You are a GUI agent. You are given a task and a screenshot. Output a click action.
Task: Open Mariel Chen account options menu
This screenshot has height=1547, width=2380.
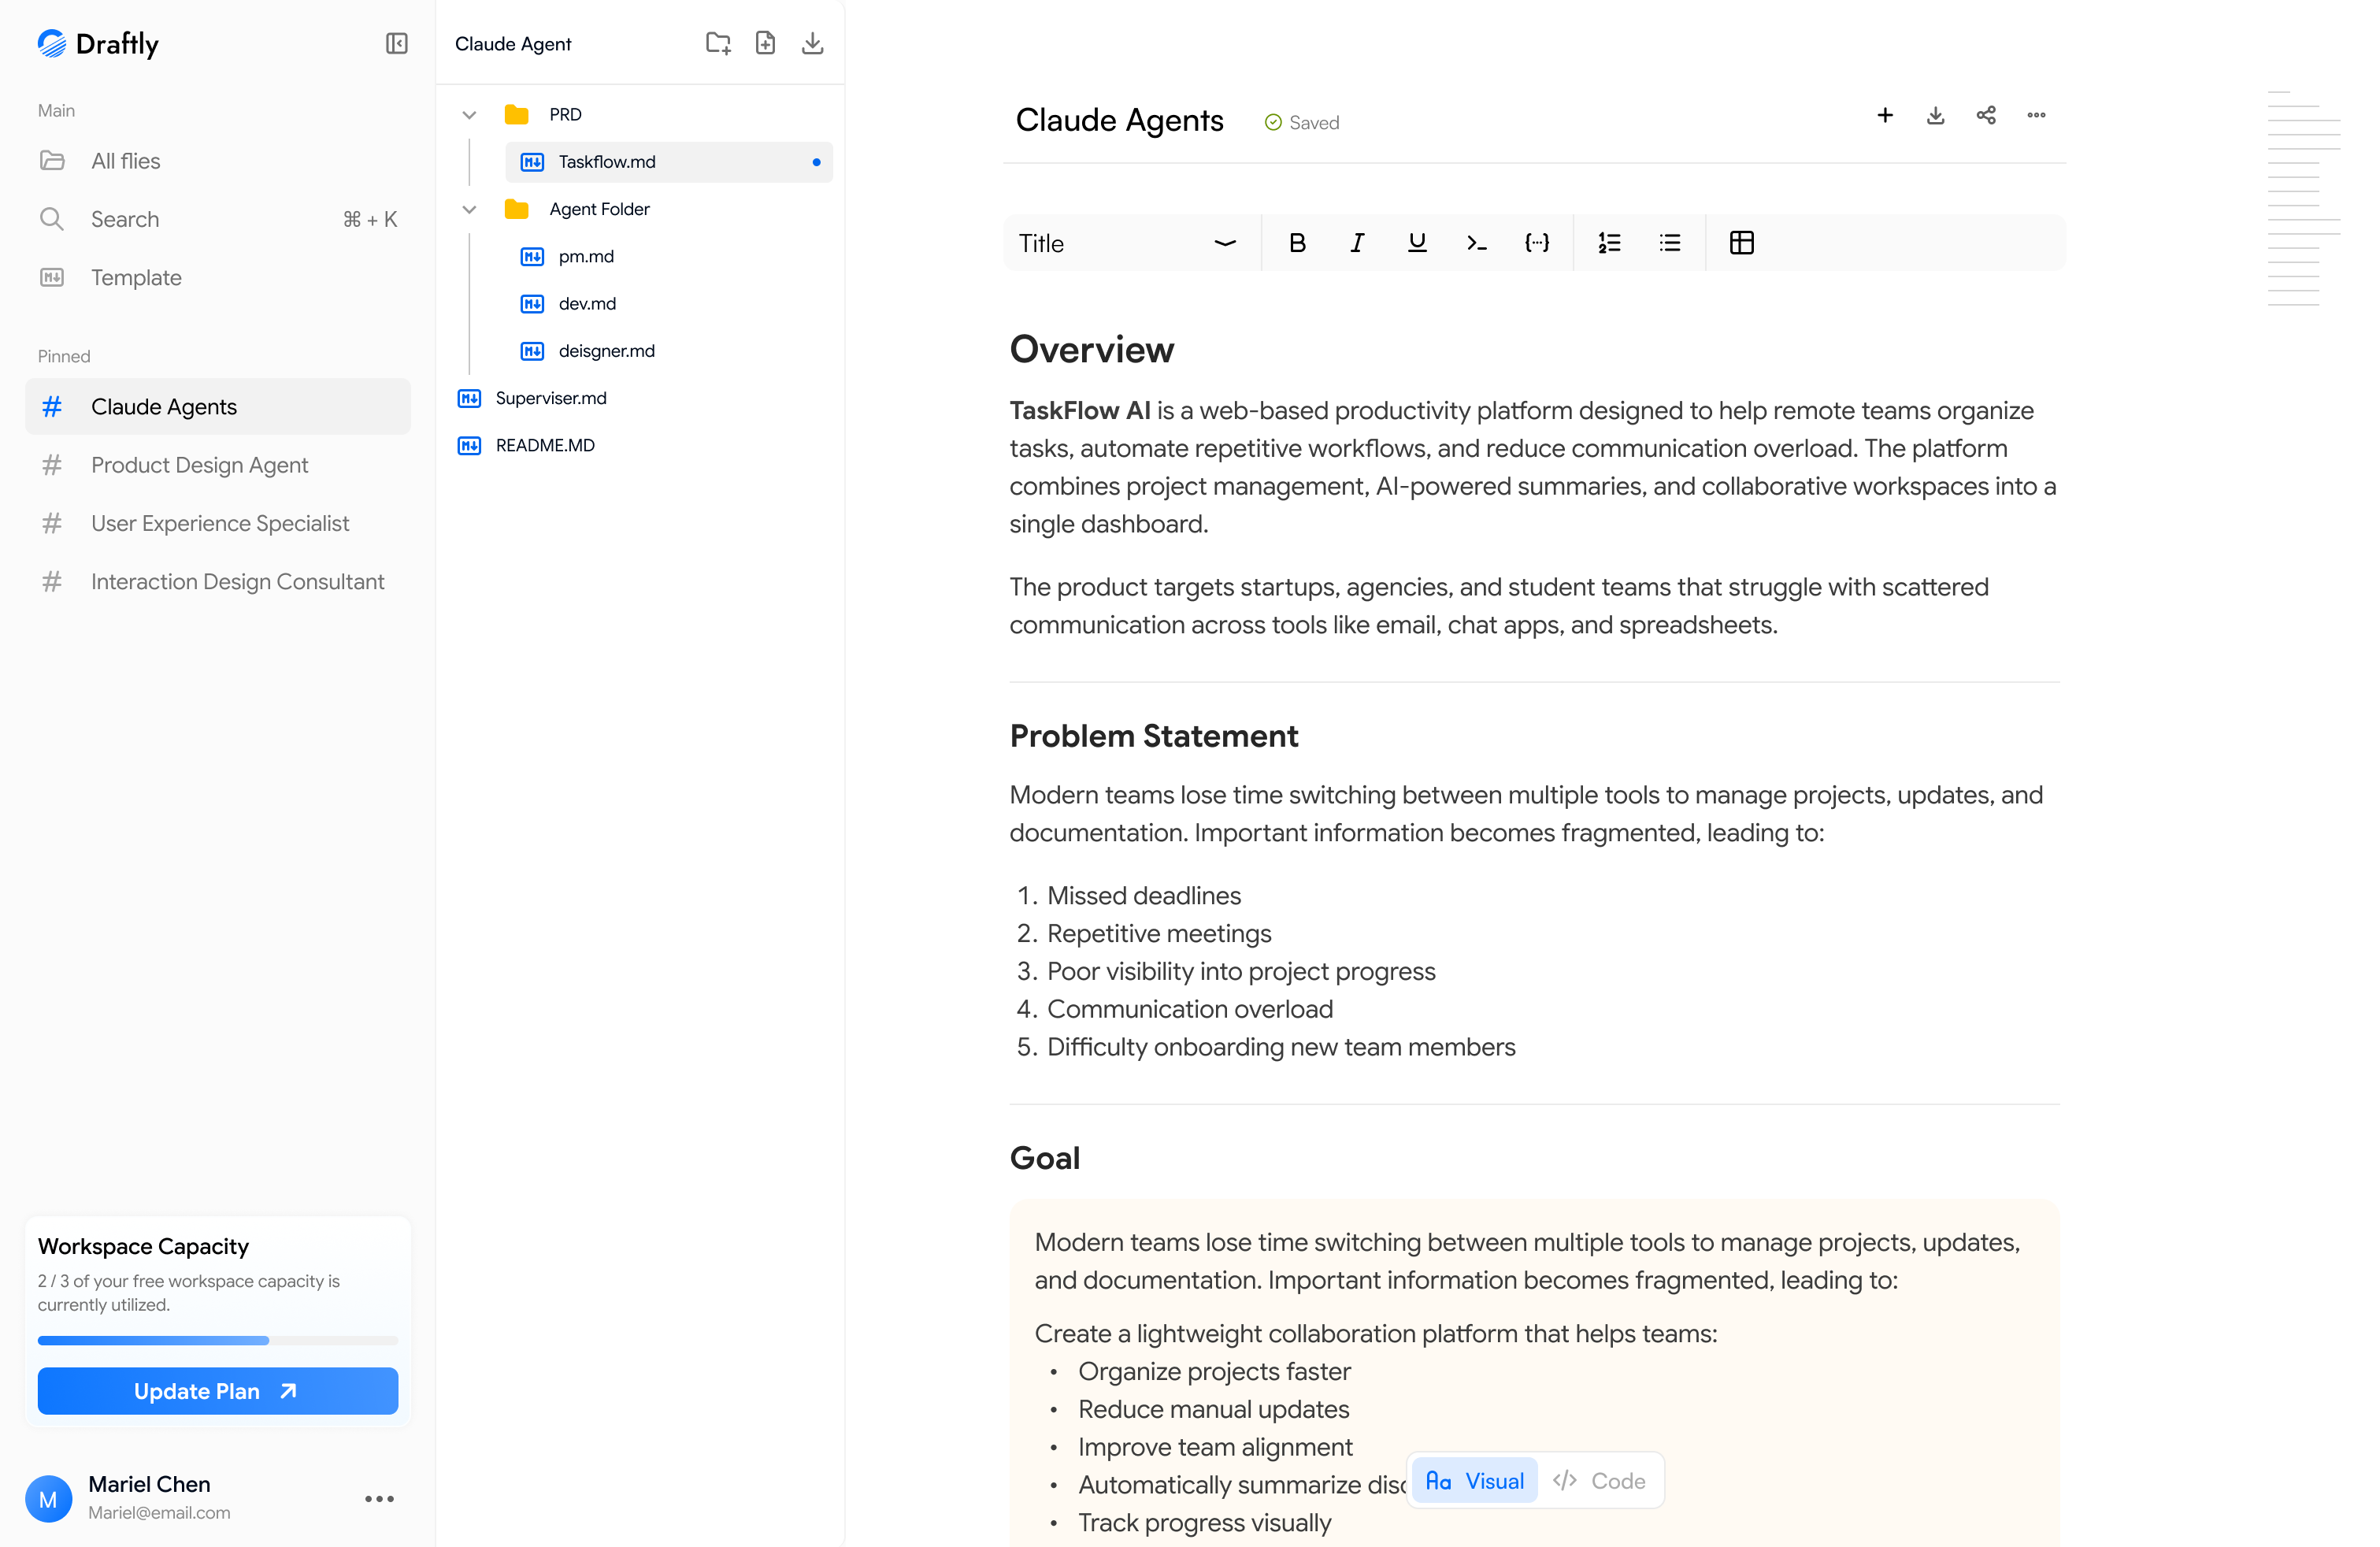pos(379,1498)
